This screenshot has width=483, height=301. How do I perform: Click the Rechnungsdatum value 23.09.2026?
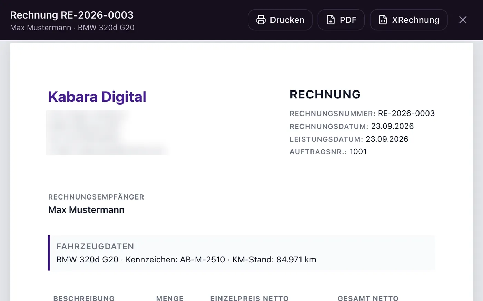(x=392, y=126)
